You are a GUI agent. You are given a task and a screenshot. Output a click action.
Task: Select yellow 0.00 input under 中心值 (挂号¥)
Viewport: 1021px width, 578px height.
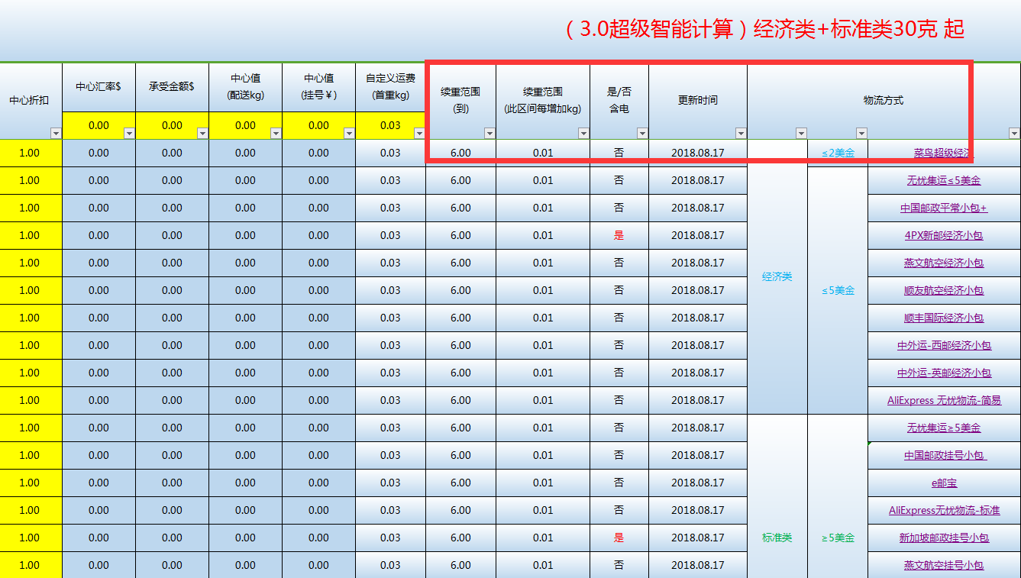[x=318, y=126]
